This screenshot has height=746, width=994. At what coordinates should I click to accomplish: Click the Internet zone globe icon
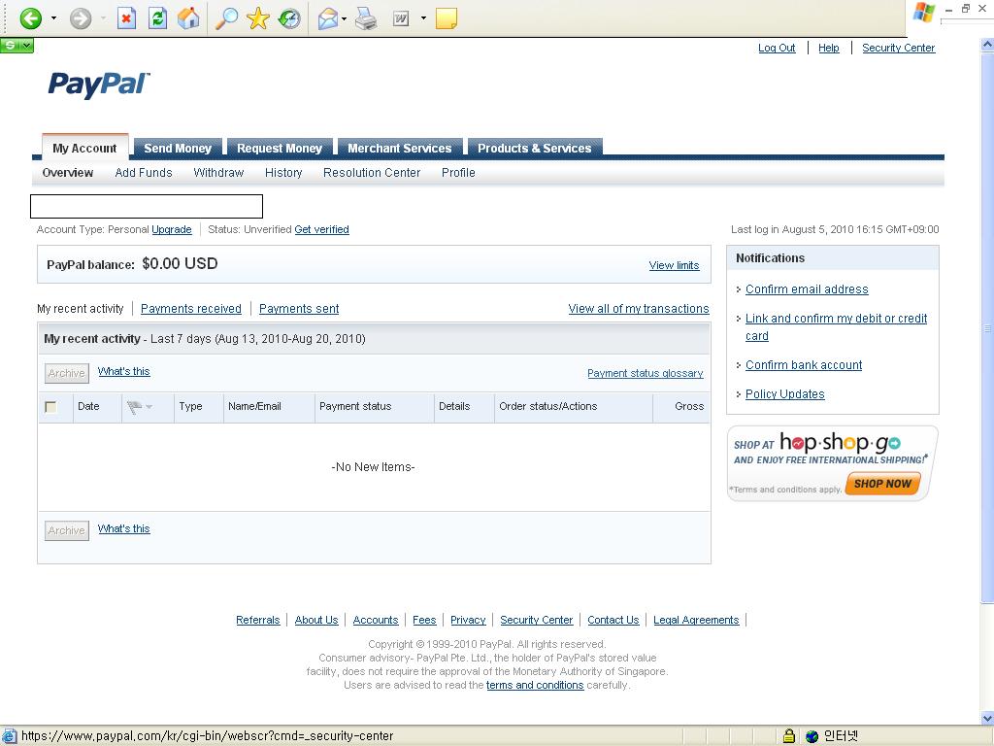[x=812, y=736]
